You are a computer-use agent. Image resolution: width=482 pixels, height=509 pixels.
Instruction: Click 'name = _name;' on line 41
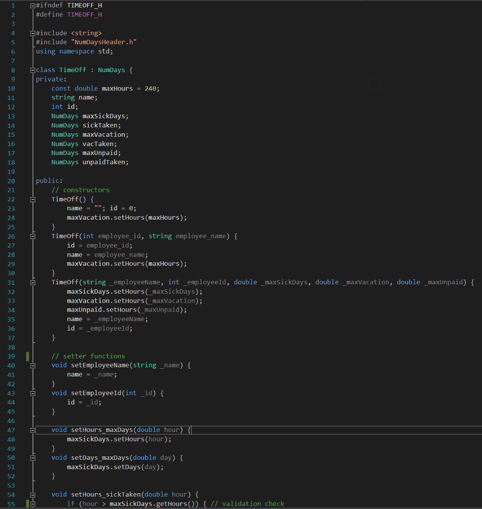pos(92,375)
